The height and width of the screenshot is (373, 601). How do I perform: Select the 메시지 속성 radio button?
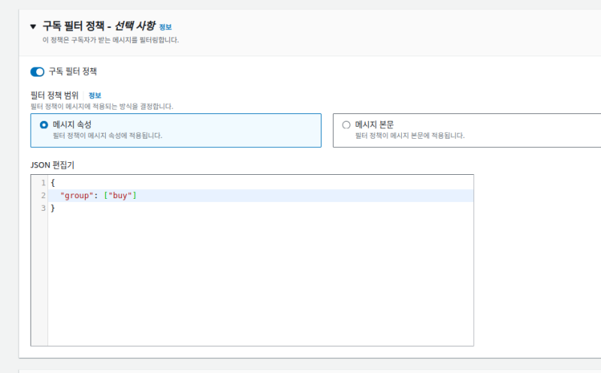(44, 125)
